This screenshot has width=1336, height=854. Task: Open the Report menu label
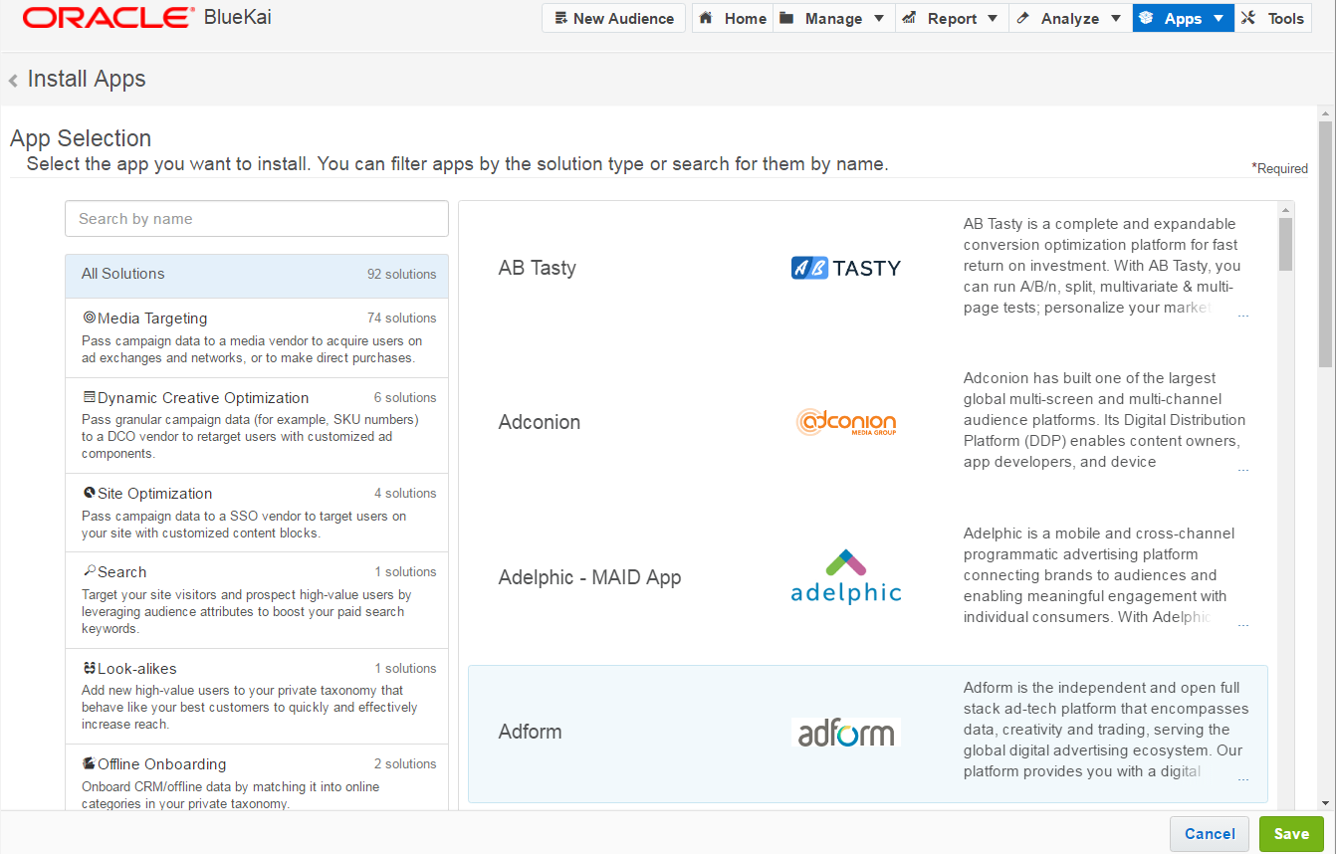point(952,18)
